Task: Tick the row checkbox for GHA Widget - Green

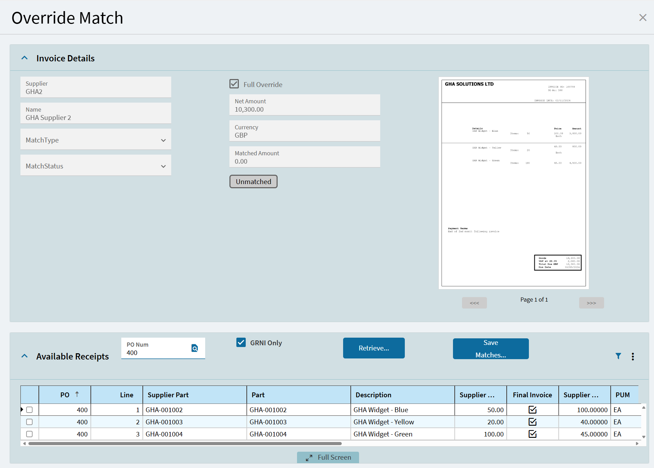Action: pyautogui.click(x=29, y=434)
